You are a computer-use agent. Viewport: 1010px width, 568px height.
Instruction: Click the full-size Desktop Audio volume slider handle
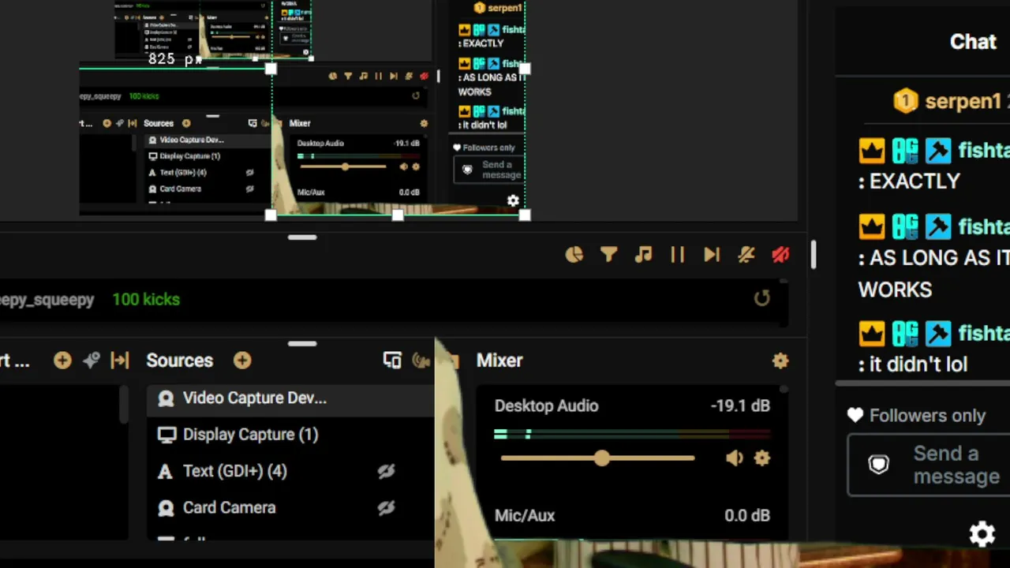[x=602, y=458]
